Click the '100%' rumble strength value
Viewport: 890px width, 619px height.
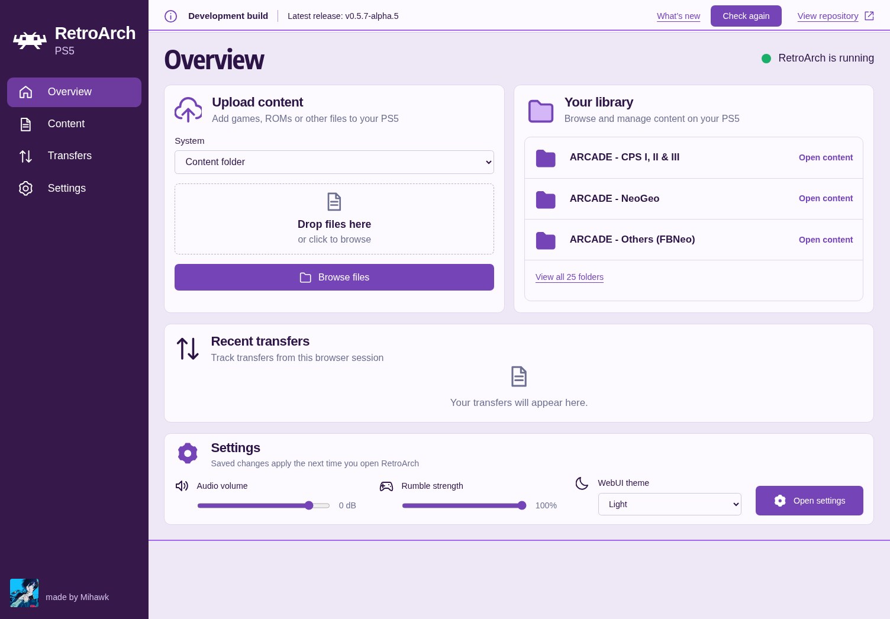coord(546,505)
